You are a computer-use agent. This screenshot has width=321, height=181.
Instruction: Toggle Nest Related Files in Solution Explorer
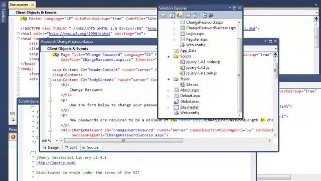(x=179, y=15)
